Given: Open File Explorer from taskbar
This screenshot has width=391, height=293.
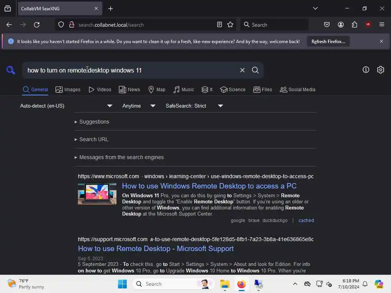Looking at the screenshot, I should point(225,284).
